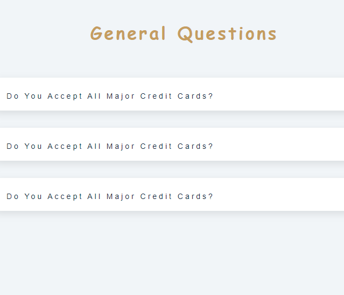Open the middle FAQ panel's white bar
The height and width of the screenshot is (295, 344).
(x=172, y=144)
